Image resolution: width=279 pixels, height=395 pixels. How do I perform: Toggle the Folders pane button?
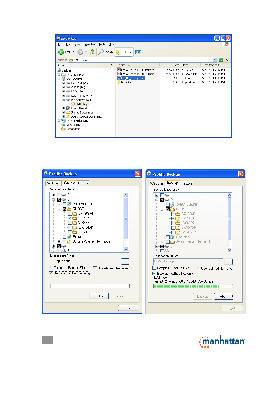pyautogui.click(x=124, y=52)
